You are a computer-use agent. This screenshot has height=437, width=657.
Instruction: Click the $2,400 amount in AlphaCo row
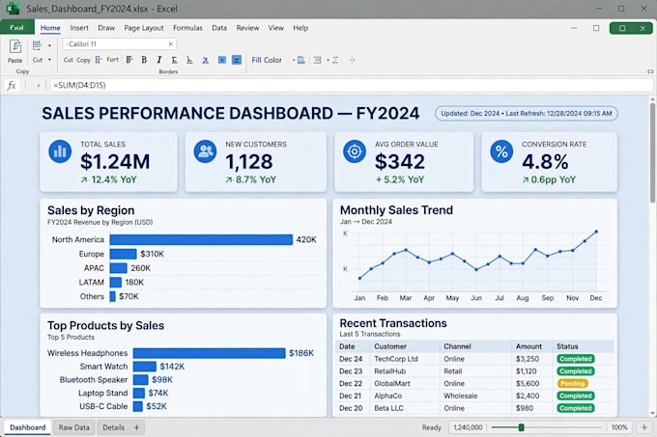point(528,396)
